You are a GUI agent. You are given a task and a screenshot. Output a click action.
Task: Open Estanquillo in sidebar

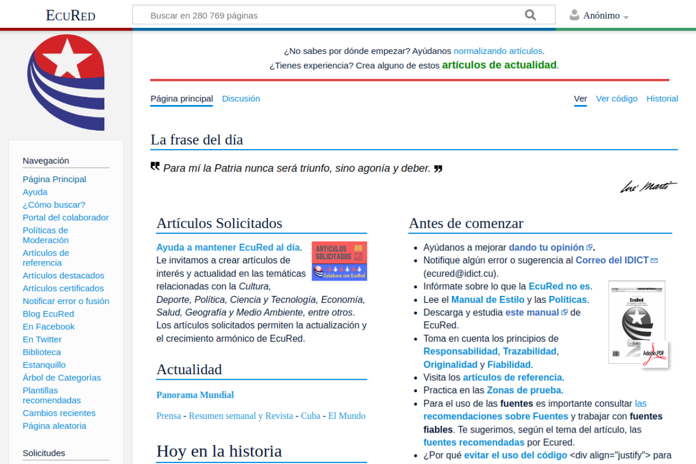(x=44, y=365)
